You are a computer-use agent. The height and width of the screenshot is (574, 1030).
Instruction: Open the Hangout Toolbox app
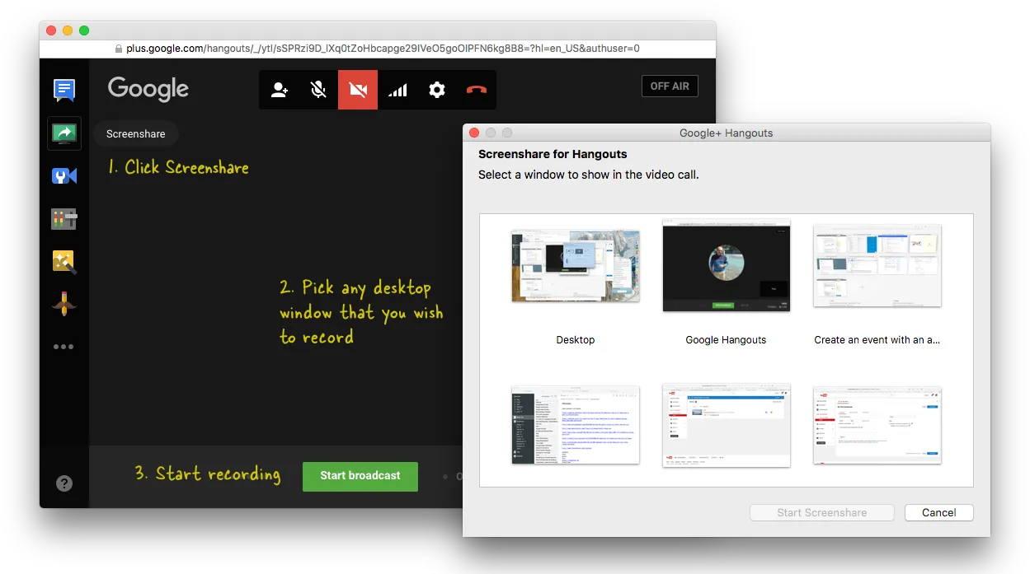coord(64,304)
